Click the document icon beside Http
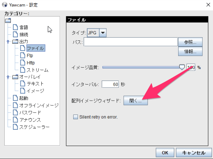 coord(23,63)
